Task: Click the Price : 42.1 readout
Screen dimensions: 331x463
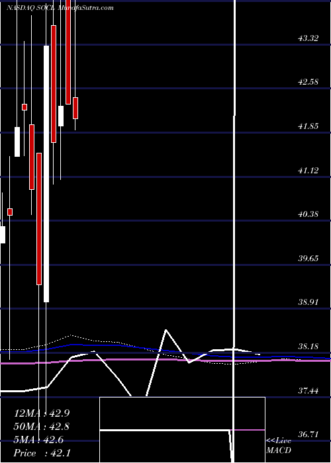Action: pyautogui.click(x=42, y=453)
